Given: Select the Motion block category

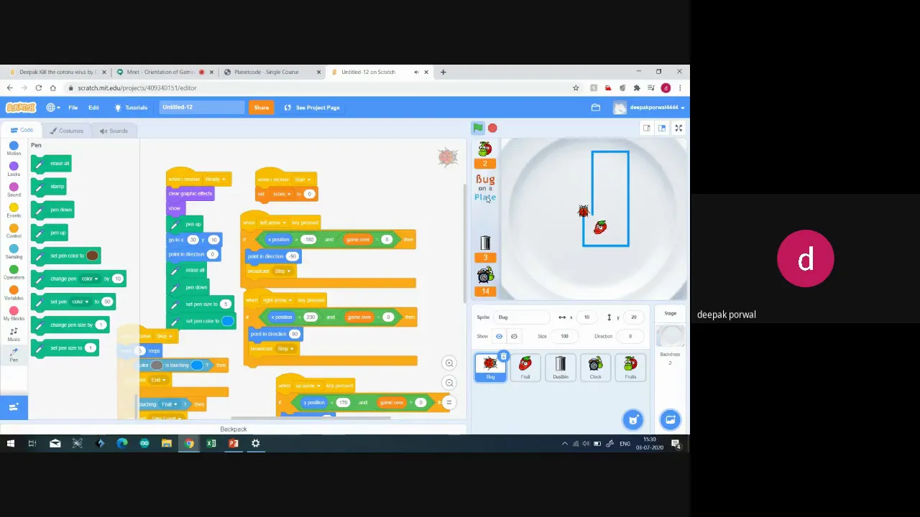Looking at the screenshot, I should tap(14, 149).
